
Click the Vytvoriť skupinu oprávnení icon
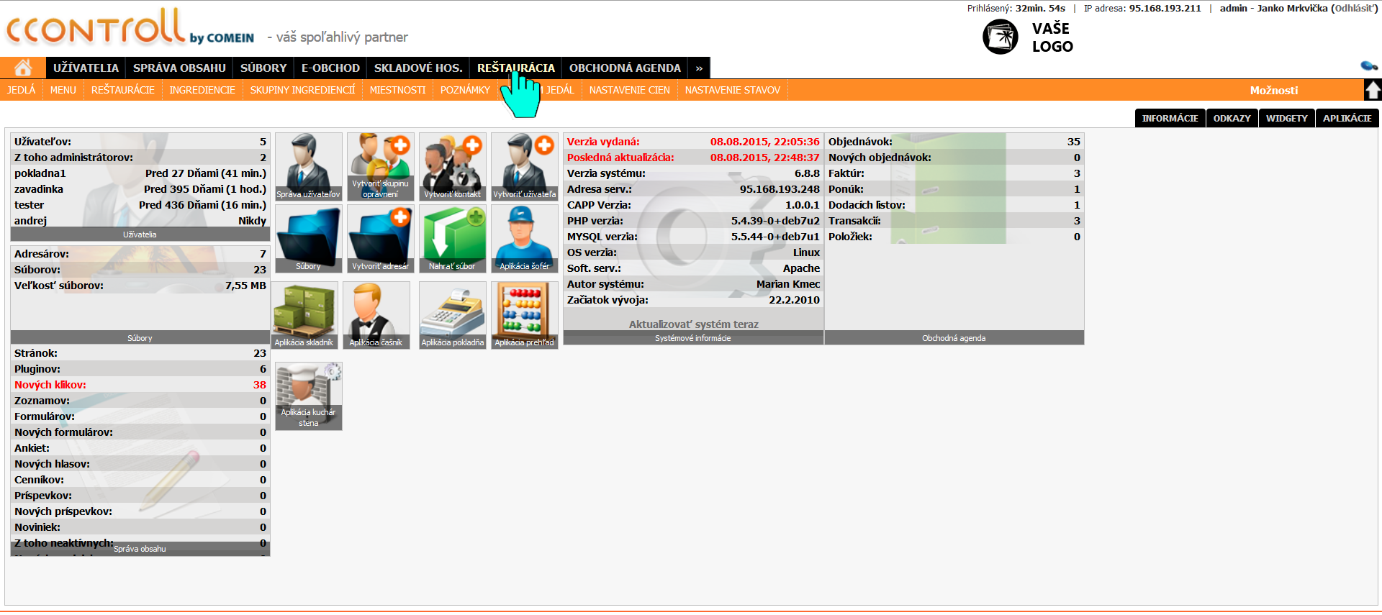[380, 166]
